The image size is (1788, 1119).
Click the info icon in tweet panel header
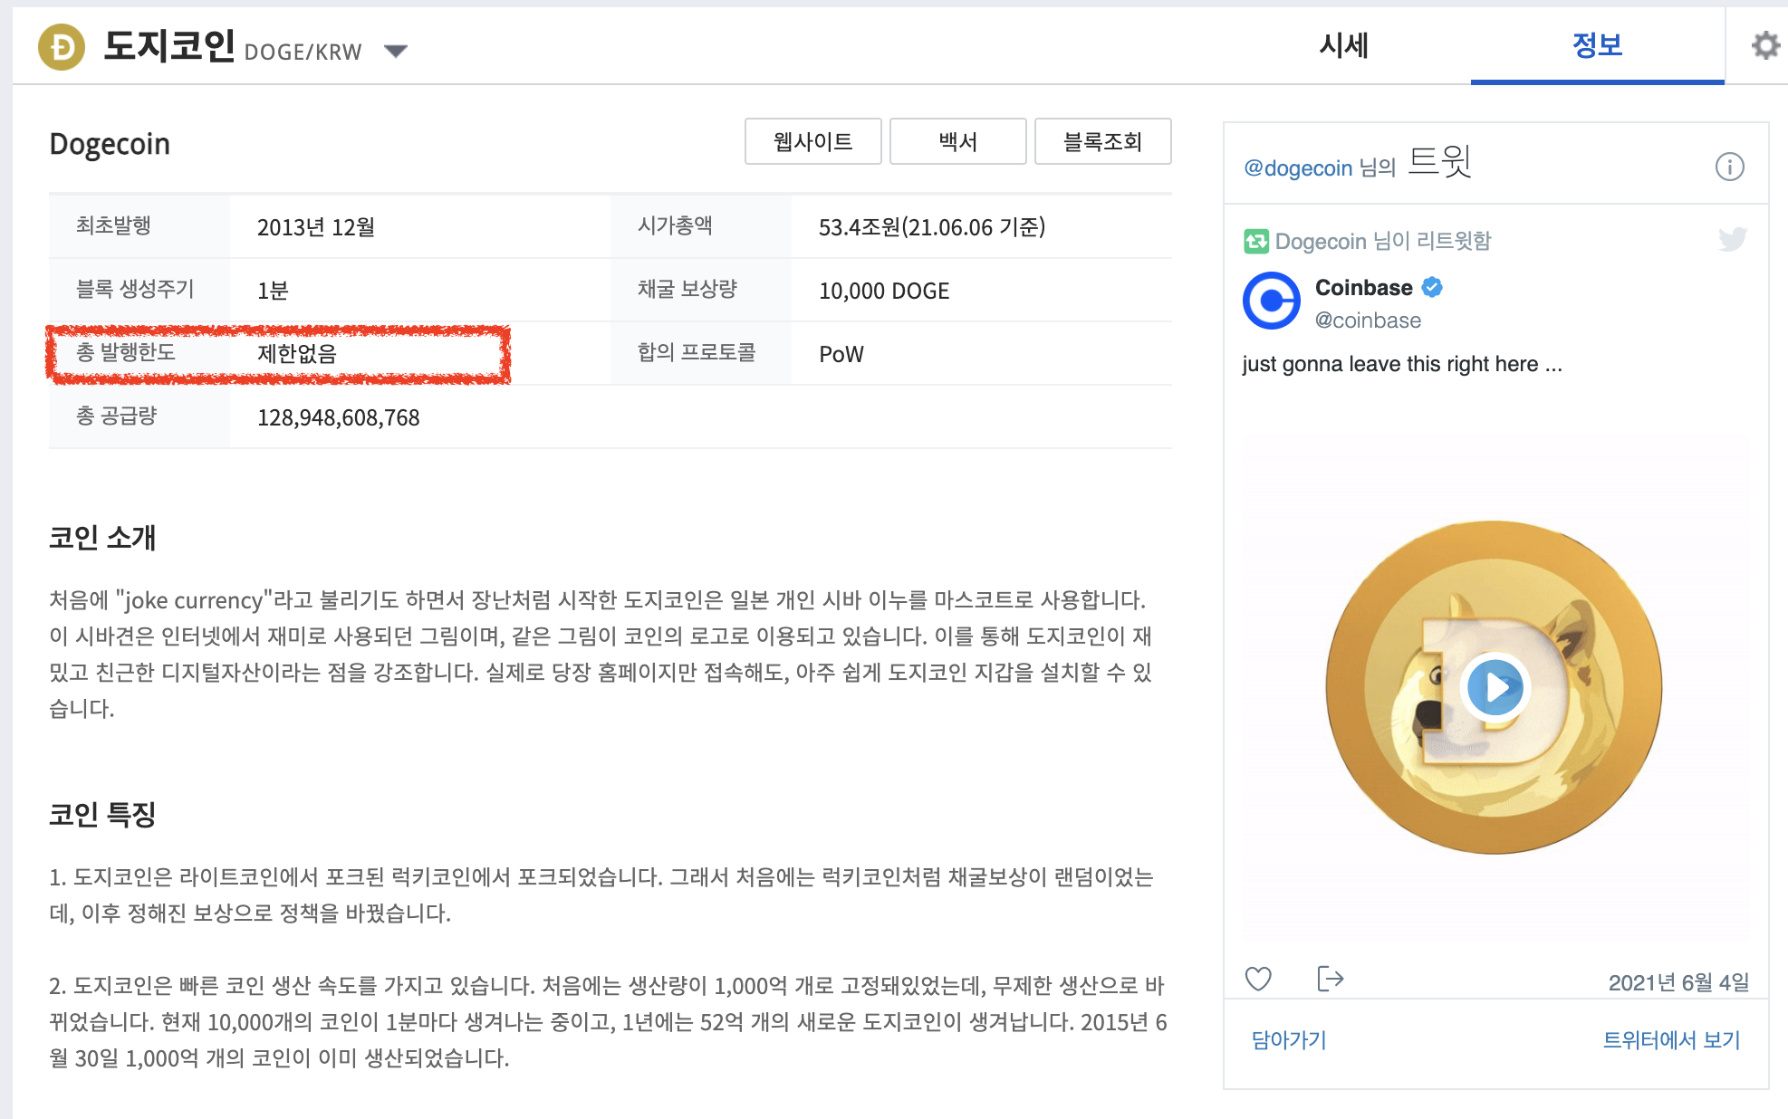click(x=1729, y=167)
